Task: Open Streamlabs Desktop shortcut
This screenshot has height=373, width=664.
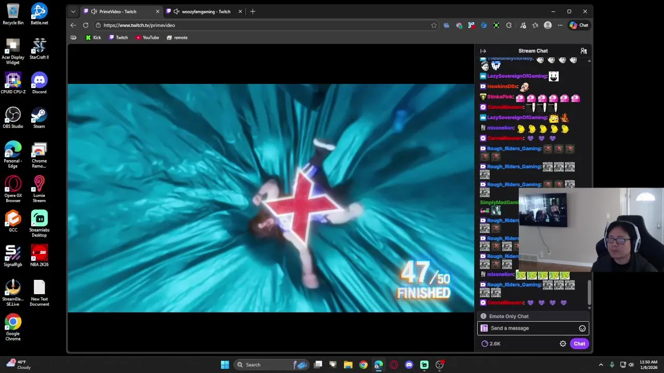Action: 39,224
